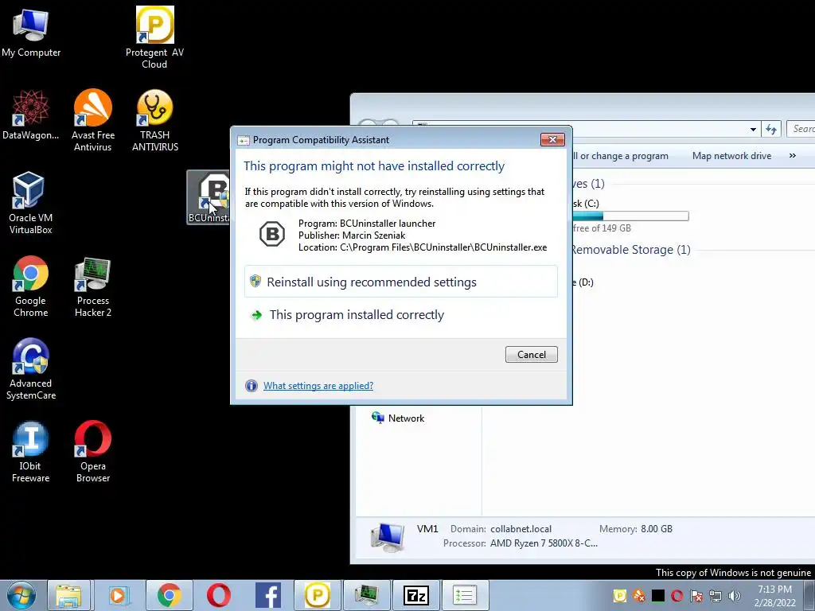Viewport: 815px width, 611px height.
Task: Click the Avast tray icon with red X
Action: click(639, 595)
